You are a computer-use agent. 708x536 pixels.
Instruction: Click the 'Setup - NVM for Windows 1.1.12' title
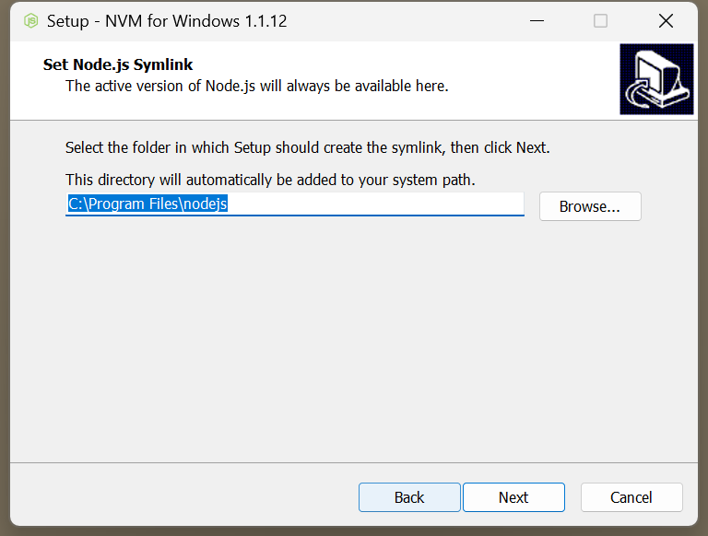[167, 21]
